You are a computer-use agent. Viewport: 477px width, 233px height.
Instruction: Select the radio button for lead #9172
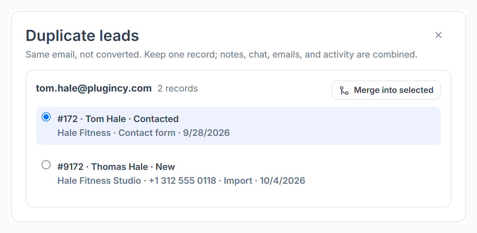pos(46,165)
